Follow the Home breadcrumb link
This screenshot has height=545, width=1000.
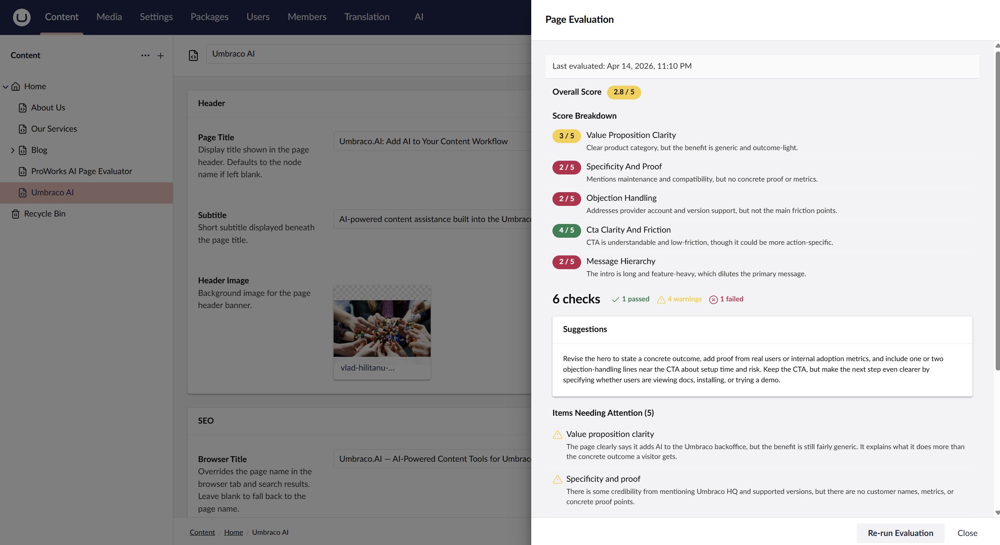pyautogui.click(x=233, y=532)
